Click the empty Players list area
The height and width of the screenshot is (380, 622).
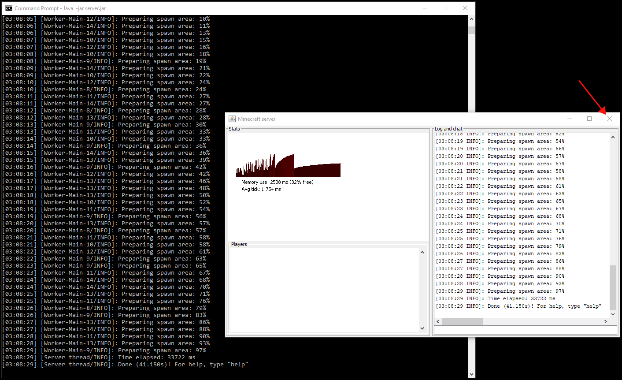coord(324,290)
